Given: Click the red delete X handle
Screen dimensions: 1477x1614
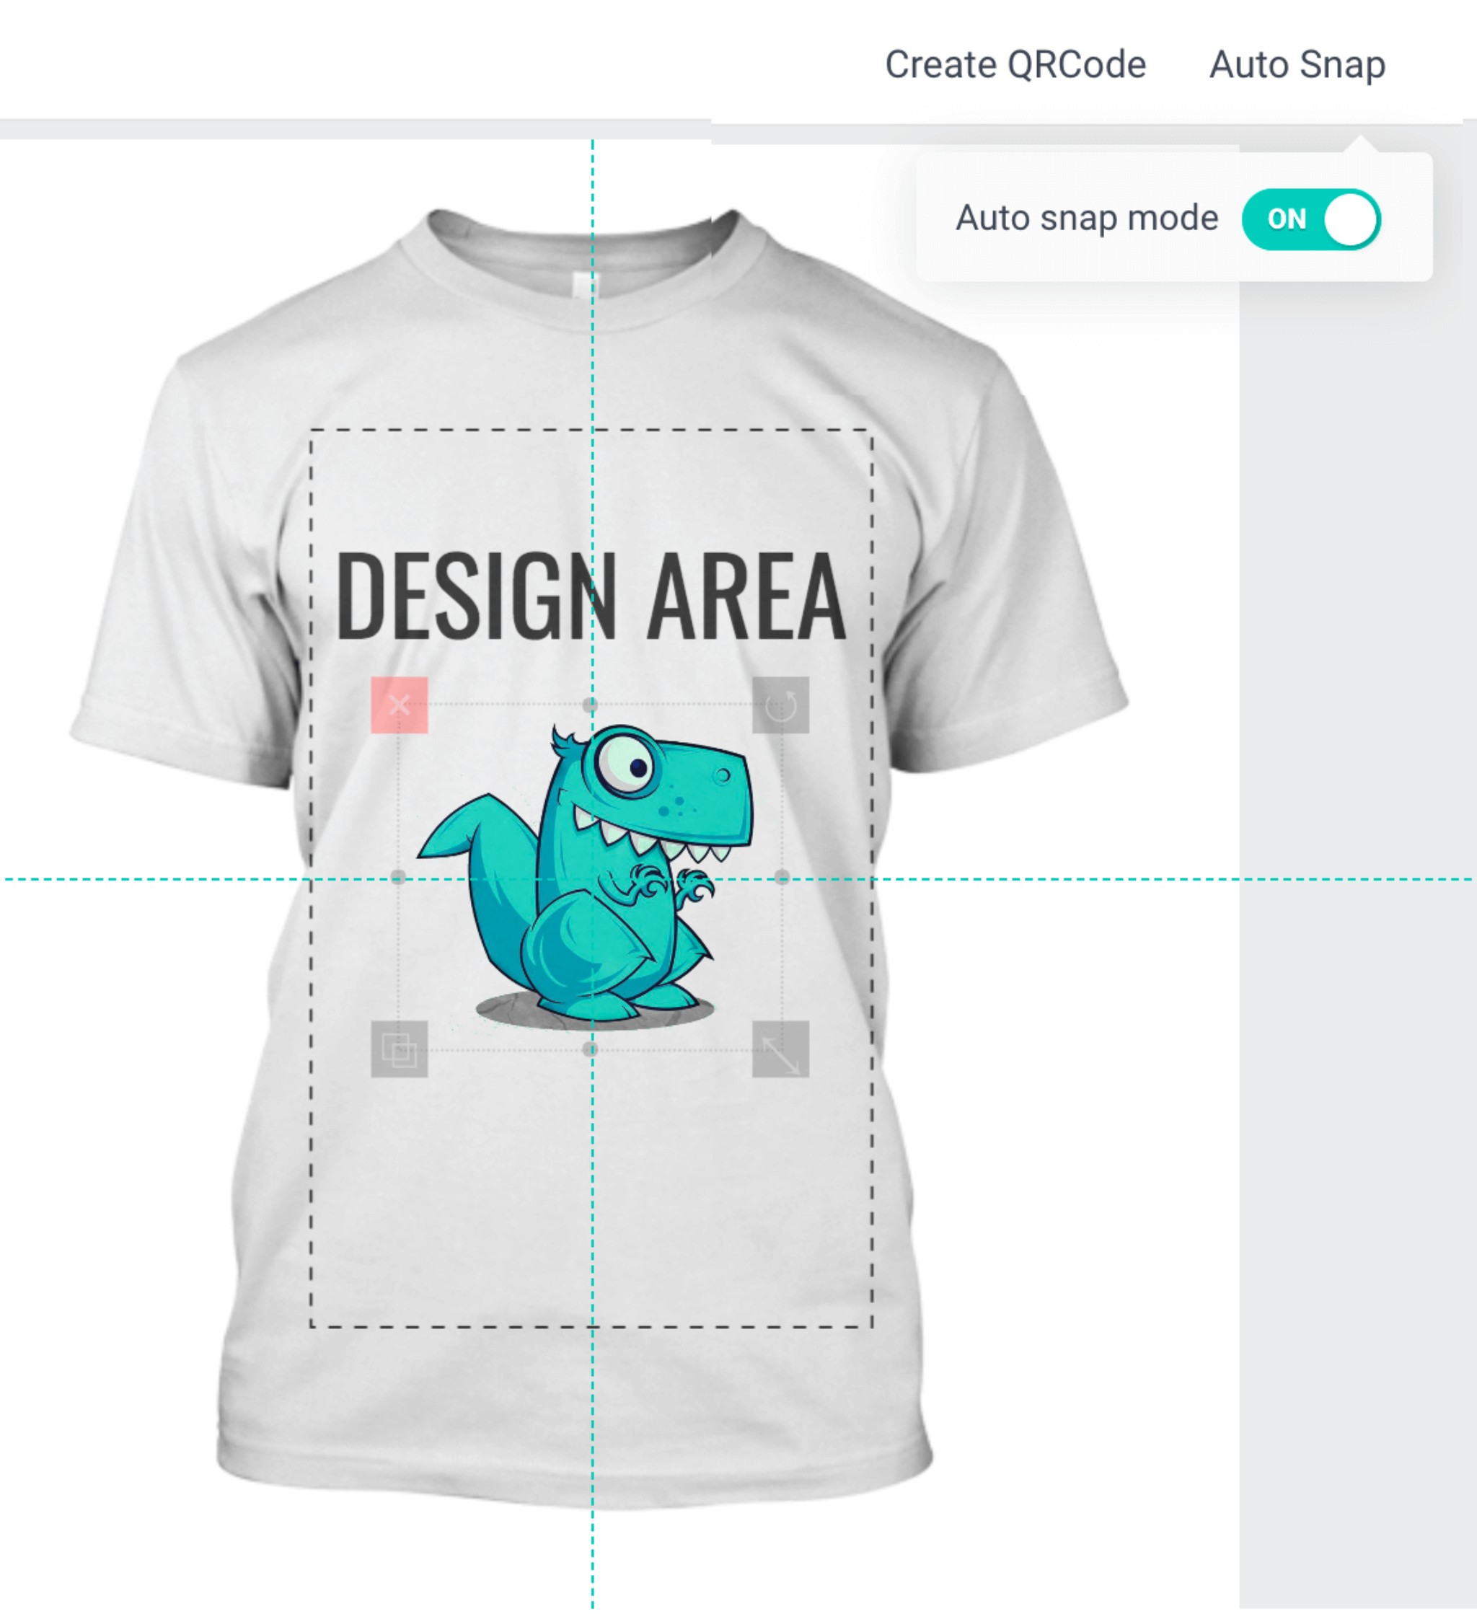Looking at the screenshot, I should point(399,705).
